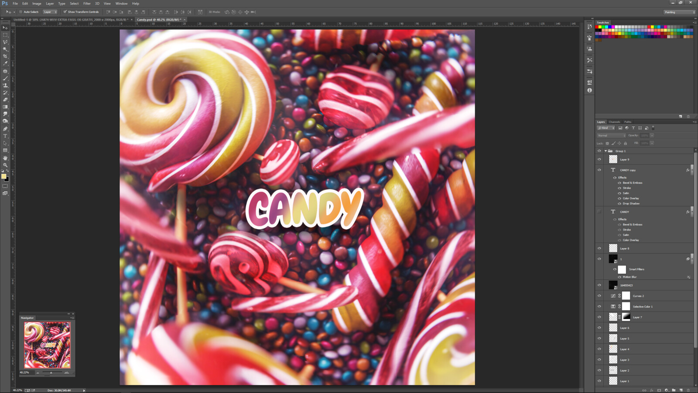Screen dimensions: 698x393
Task: Hide the CANDY copy text layer
Action: pos(599,170)
